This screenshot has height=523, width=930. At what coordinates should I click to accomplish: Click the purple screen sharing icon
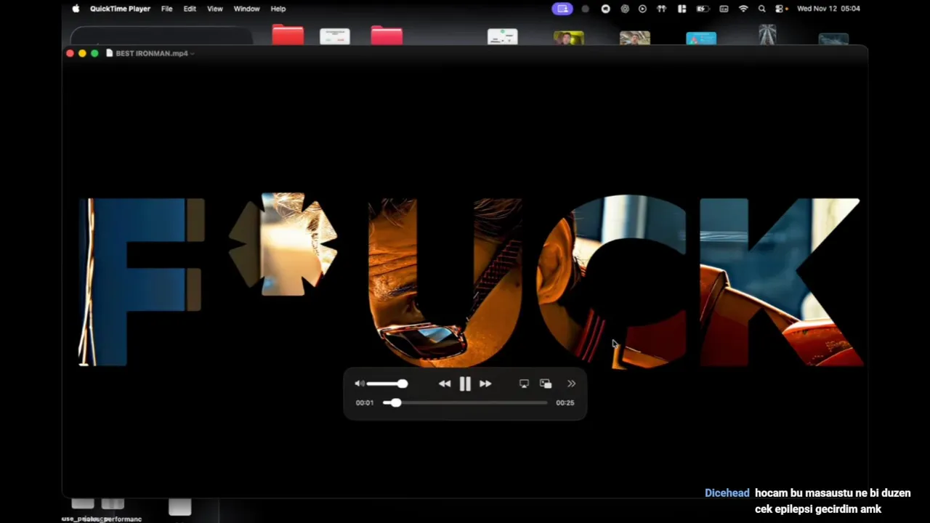click(562, 9)
